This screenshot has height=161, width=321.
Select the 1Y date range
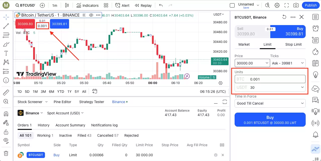pyautogui.click(x=70, y=92)
